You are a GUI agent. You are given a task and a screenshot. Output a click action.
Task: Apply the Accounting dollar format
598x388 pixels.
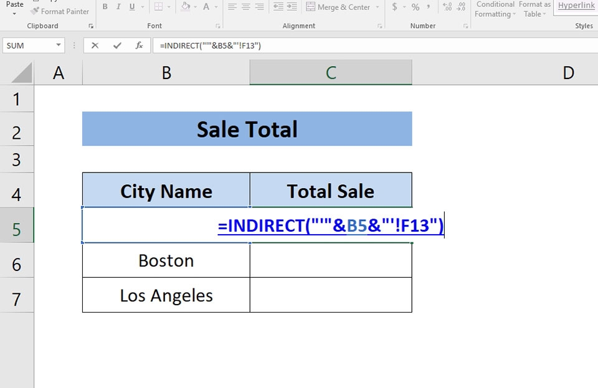click(394, 6)
